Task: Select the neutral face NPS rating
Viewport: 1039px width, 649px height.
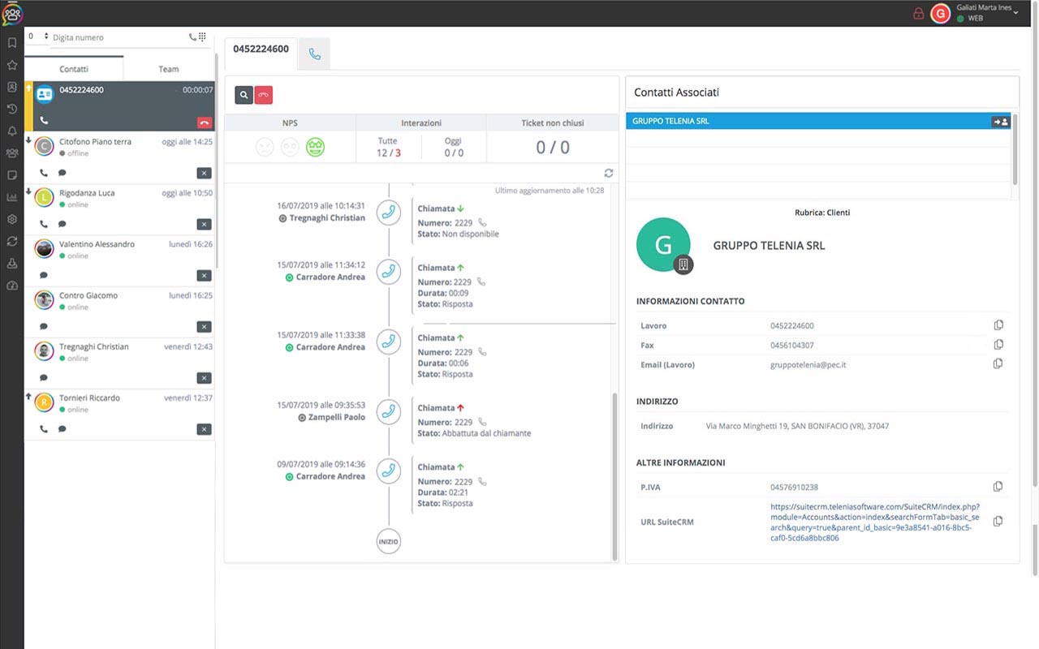Action: pyautogui.click(x=290, y=147)
